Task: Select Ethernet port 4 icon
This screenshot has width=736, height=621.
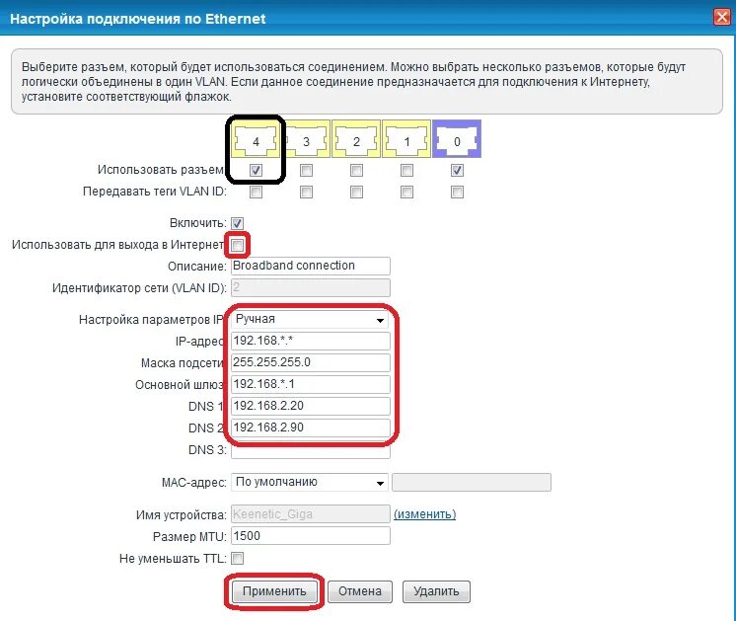Action: click(x=256, y=140)
